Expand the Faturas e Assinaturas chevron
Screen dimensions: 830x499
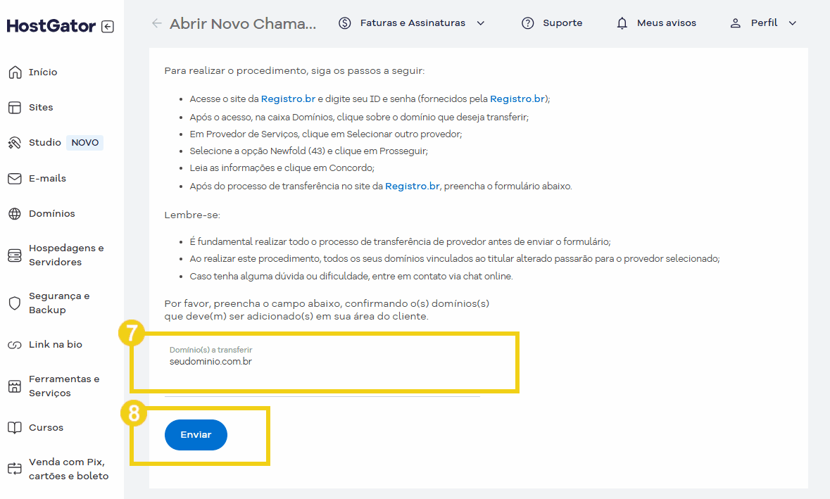(x=481, y=23)
